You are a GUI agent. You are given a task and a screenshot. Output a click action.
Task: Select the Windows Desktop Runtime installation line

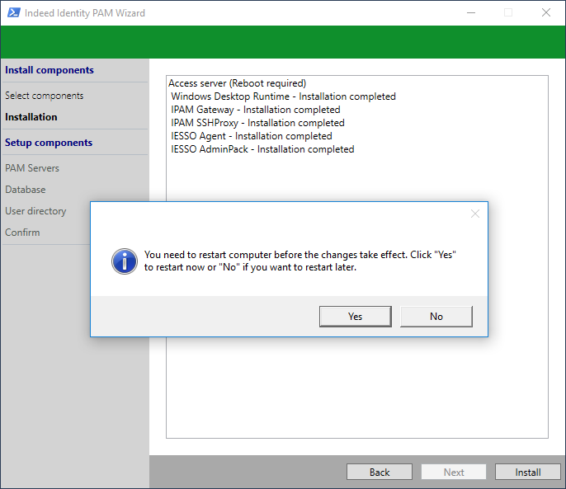pos(283,96)
